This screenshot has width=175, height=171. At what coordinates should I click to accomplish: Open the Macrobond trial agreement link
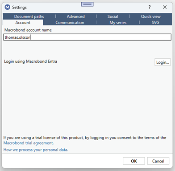coord(29,143)
